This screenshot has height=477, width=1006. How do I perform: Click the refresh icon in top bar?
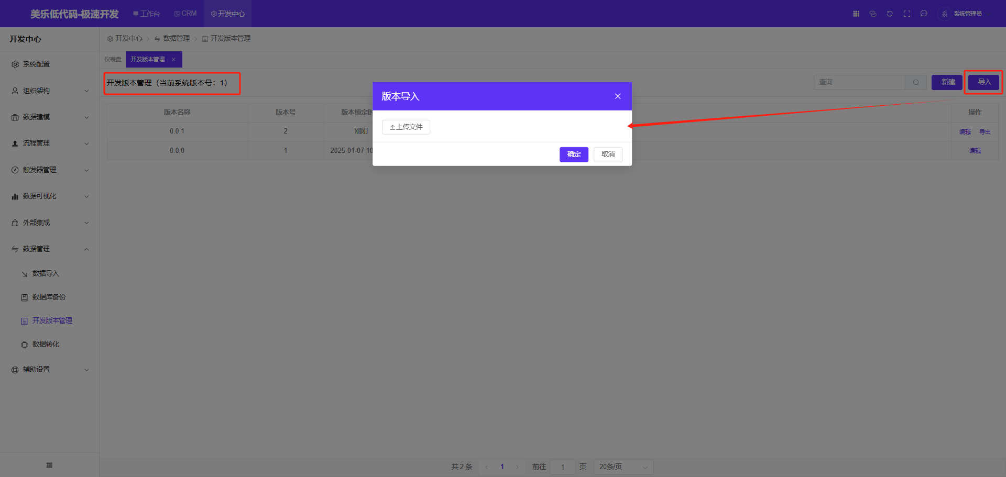point(890,14)
